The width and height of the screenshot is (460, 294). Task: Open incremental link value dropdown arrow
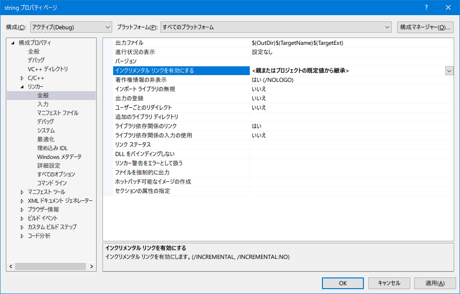449,71
